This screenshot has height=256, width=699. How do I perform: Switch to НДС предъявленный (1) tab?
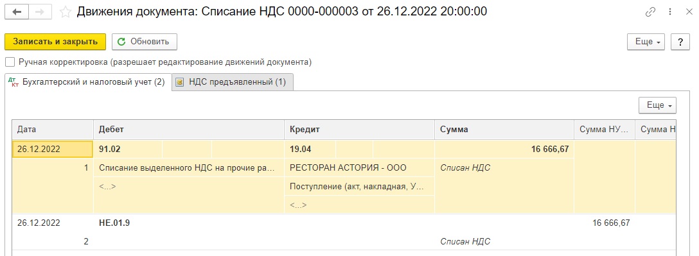(233, 82)
